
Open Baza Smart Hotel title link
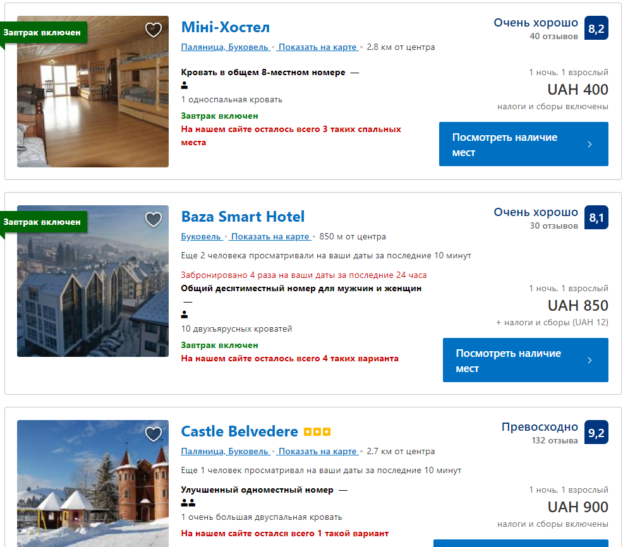coord(243,217)
